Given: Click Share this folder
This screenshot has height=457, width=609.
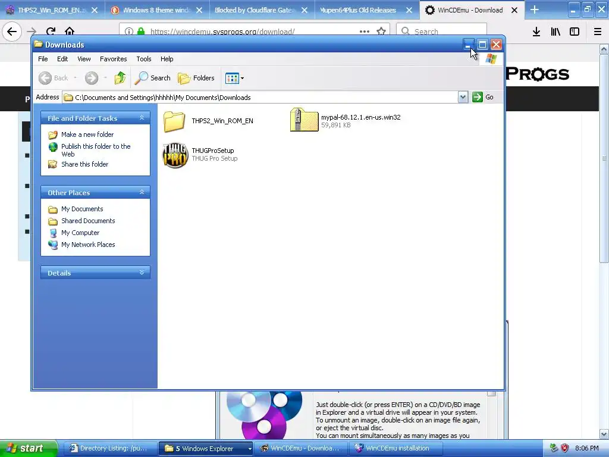Looking at the screenshot, I should click(84, 164).
